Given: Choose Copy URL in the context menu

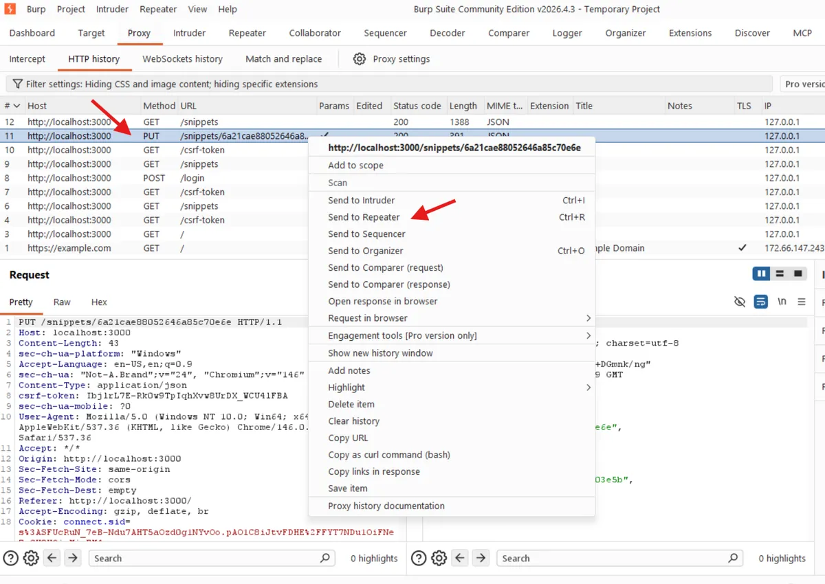Looking at the screenshot, I should 452,438.
